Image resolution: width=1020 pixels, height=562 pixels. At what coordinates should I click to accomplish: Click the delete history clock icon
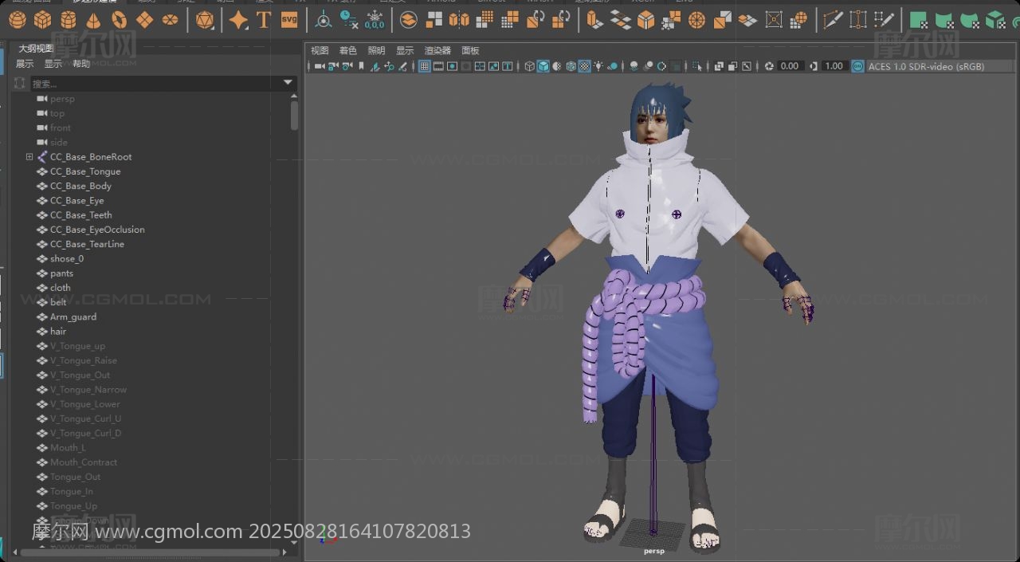pyautogui.click(x=349, y=20)
